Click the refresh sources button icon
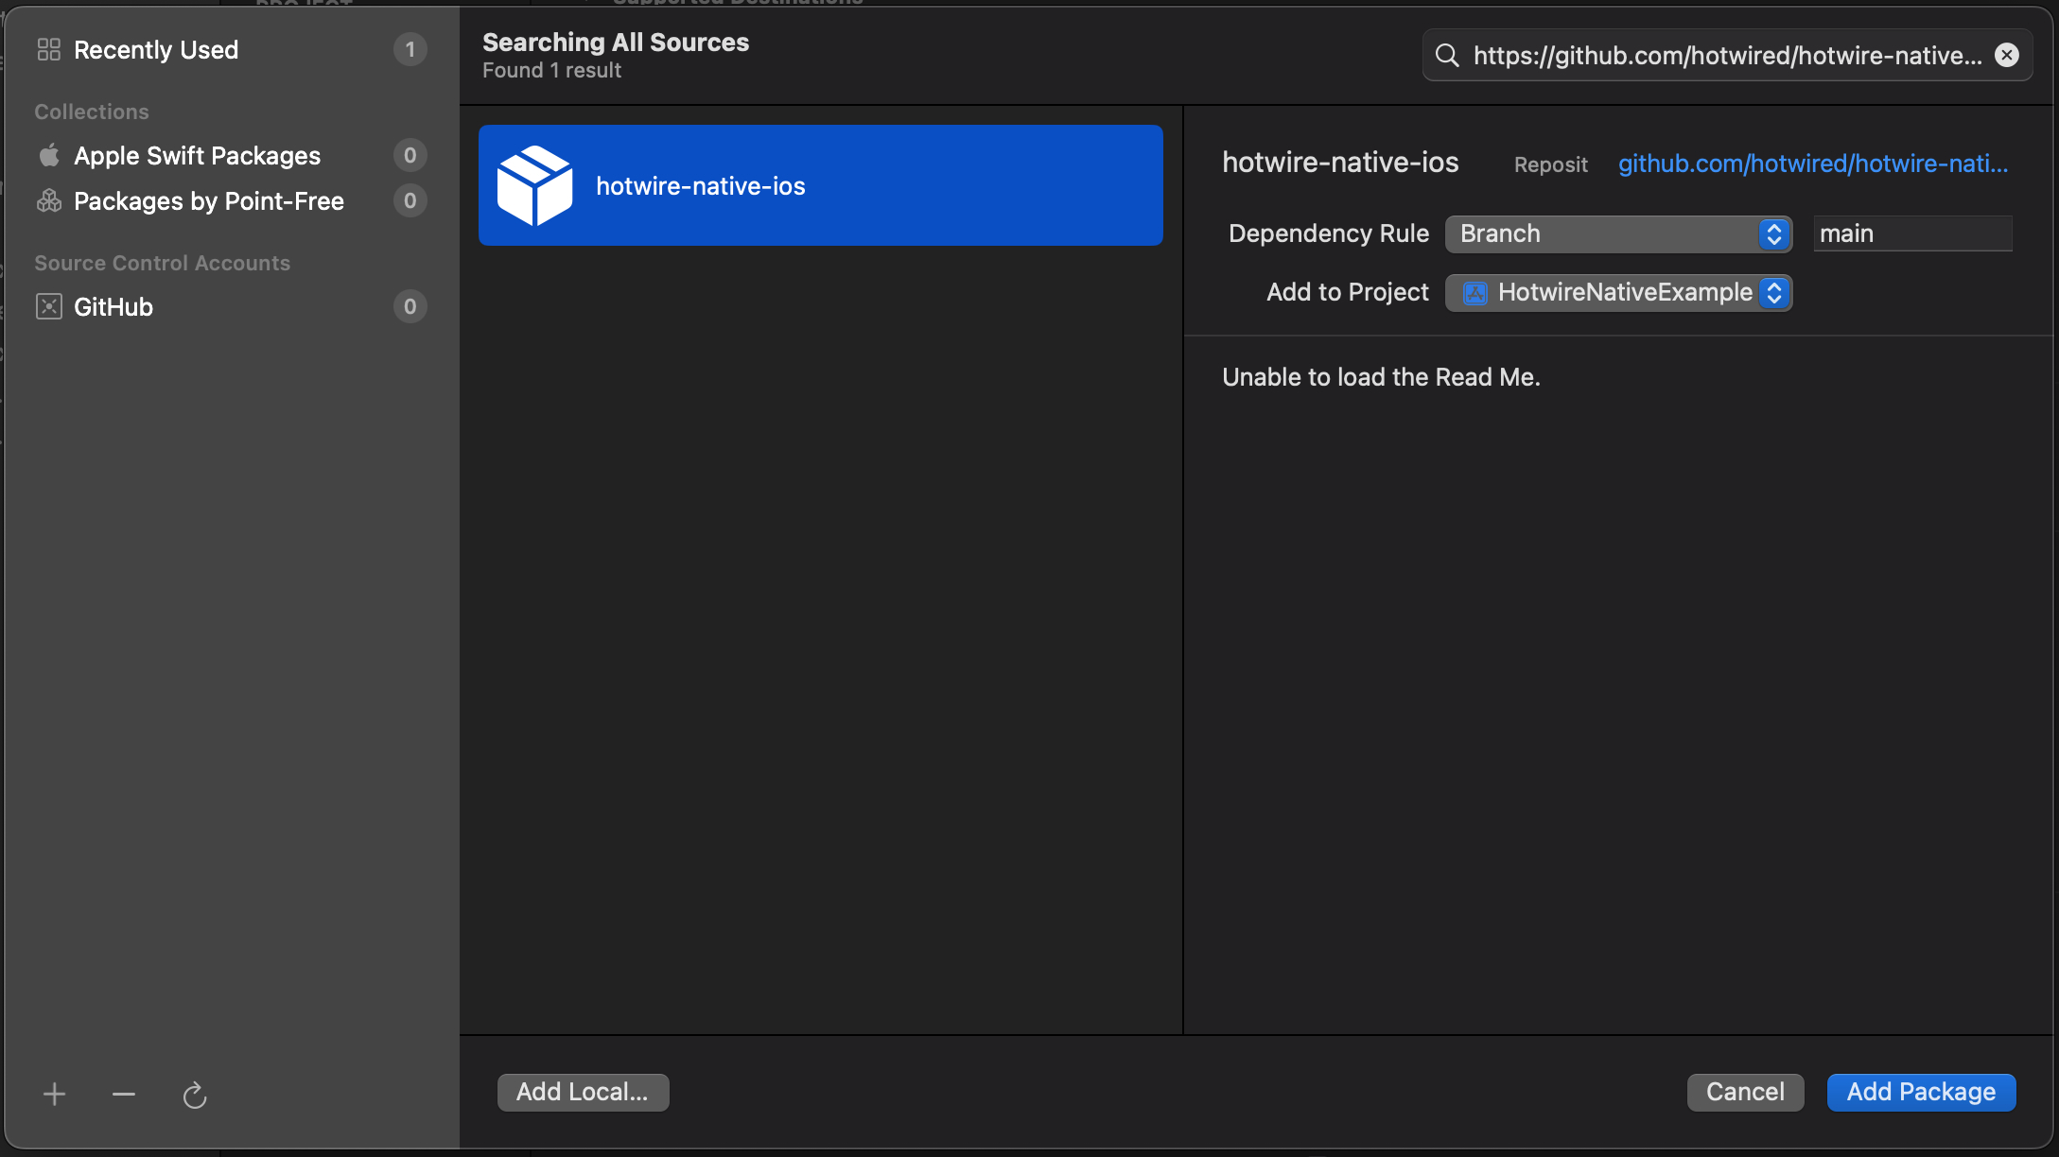 click(x=195, y=1092)
